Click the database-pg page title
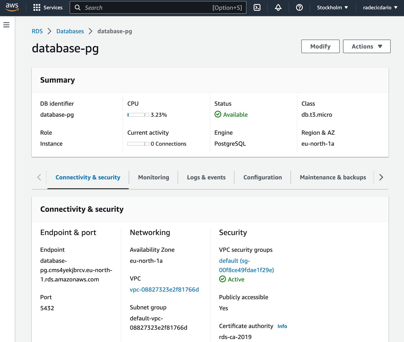The width and height of the screenshot is (404, 342). pyautogui.click(x=65, y=48)
